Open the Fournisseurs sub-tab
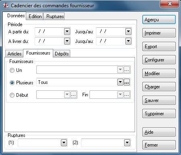181x155 pixels. pos(38,53)
